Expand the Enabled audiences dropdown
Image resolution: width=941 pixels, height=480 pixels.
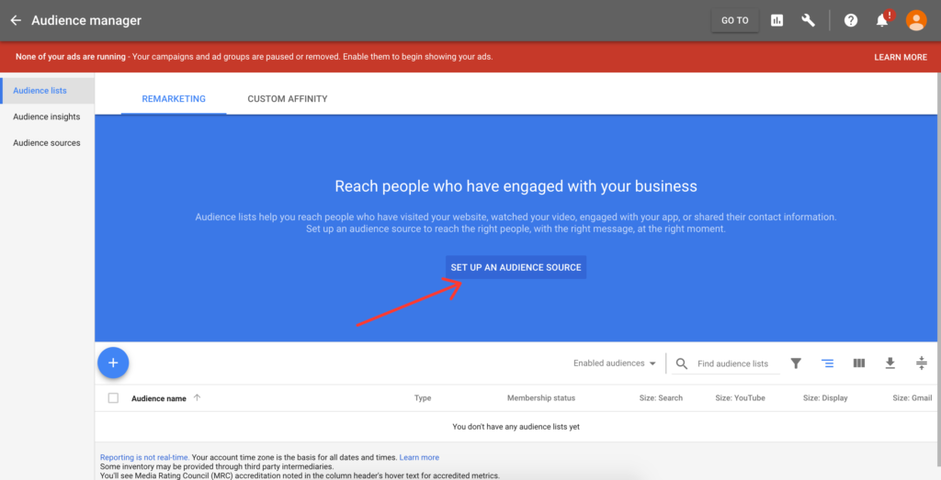coord(615,363)
